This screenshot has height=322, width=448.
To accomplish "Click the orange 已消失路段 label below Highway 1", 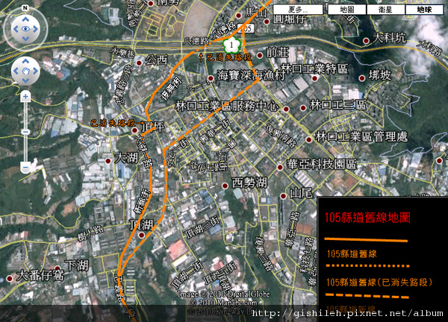I will click(x=229, y=57).
